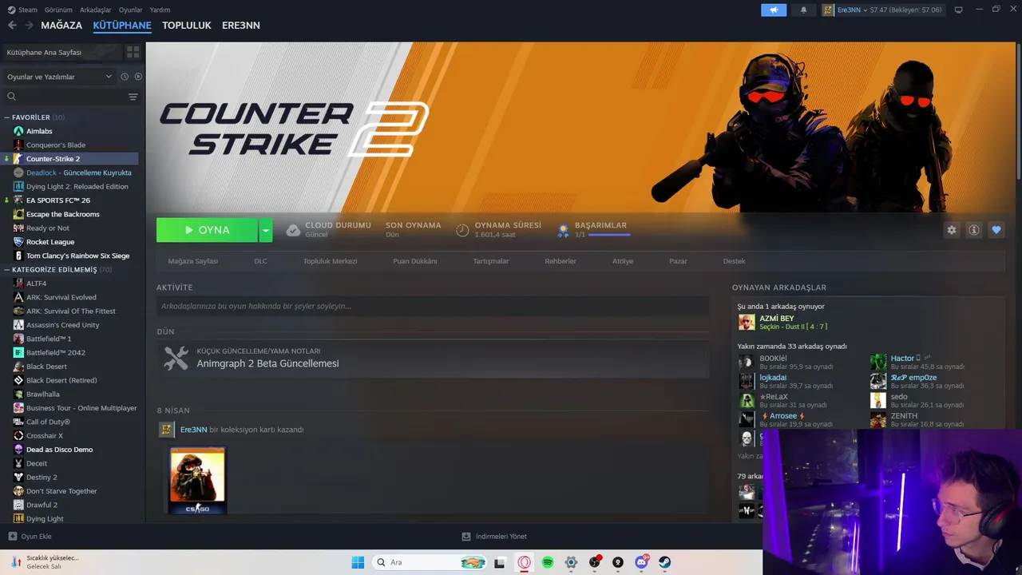Image resolution: width=1022 pixels, height=575 pixels.
Task: Open the Steam menu
Action: click(23, 10)
